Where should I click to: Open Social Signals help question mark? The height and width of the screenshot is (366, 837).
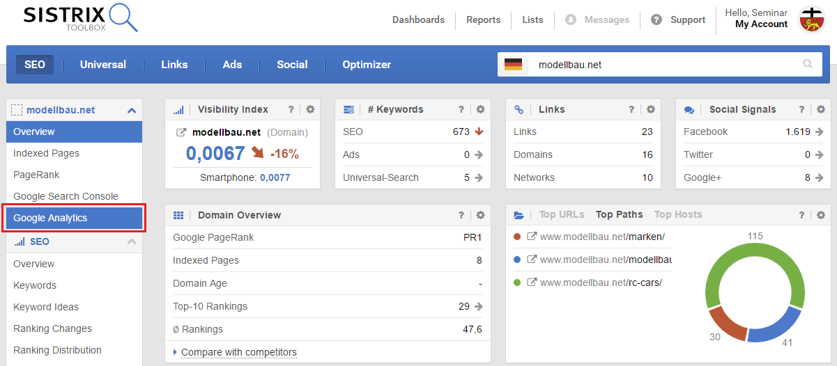click(802, 109)
